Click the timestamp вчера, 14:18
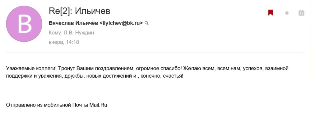This screenshot has height=113, width=311. 64,42
